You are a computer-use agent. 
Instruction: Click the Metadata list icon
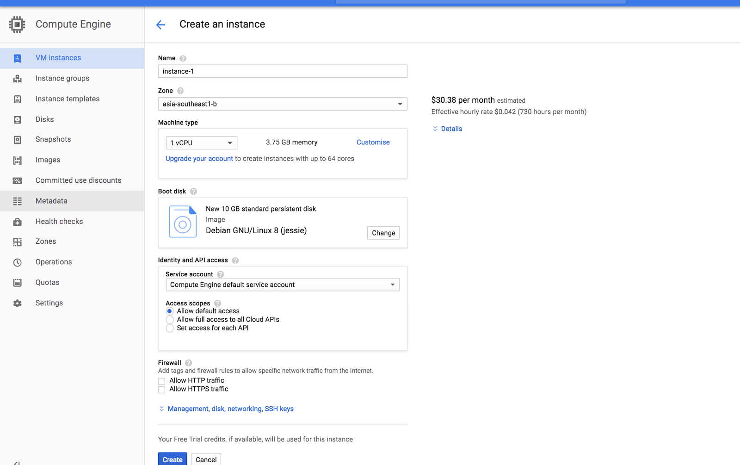click(x=17, y=201)
